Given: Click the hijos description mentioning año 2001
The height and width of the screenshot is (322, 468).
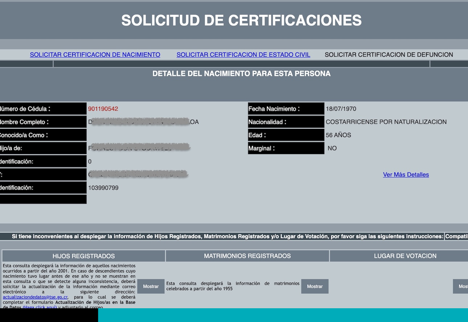Looking at the screenshot, I should (x=69, y=286).
